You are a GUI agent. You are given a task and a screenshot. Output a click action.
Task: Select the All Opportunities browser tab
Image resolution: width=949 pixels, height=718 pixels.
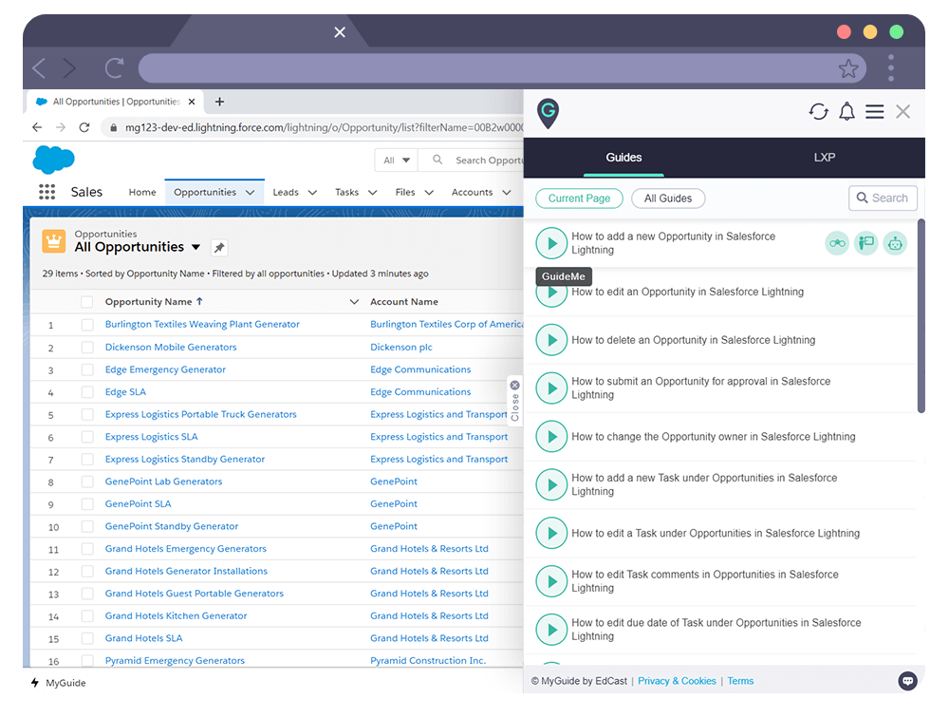(x=115, y=102)
